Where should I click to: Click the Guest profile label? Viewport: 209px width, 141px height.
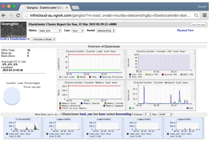pyautogui.click(x=202, y=6)
